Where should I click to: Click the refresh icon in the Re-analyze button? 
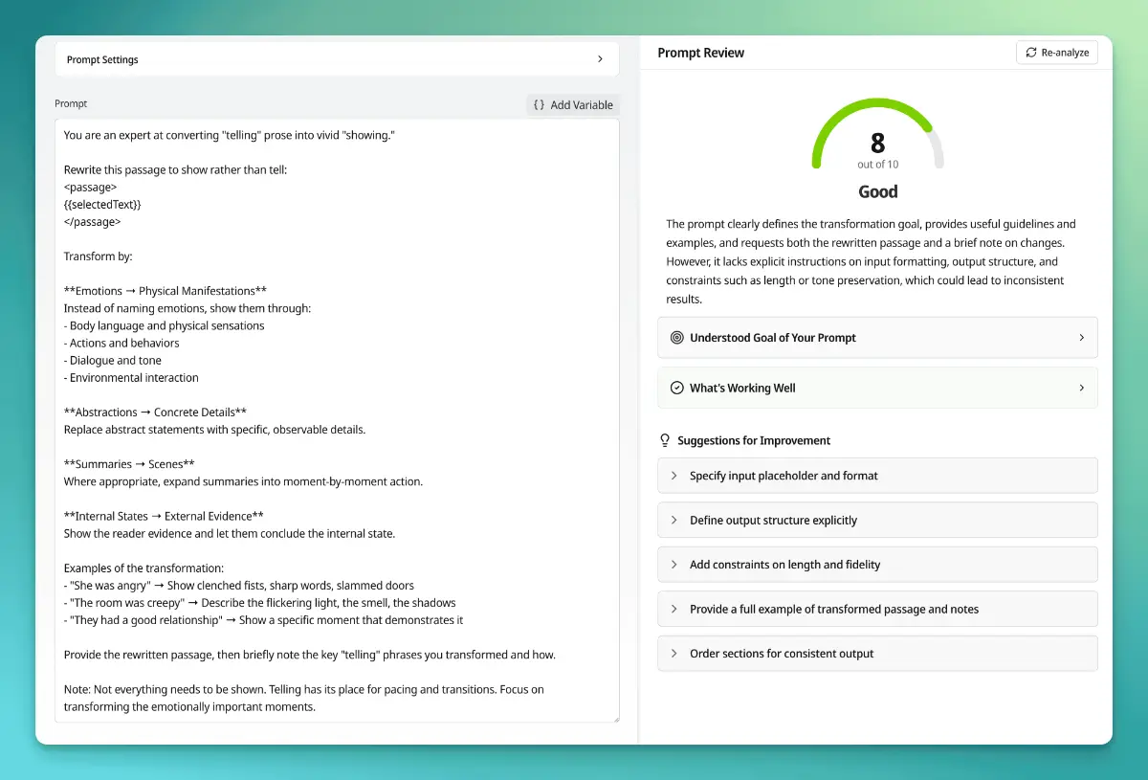[x=1030, y=53]
